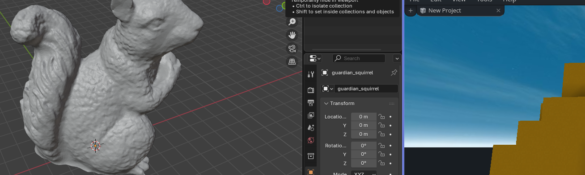Click the zoom magnifier viewport icon

292,21
